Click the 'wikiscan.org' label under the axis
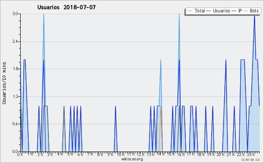This screenshot has width=264, height=163. [x=132, y=159]
